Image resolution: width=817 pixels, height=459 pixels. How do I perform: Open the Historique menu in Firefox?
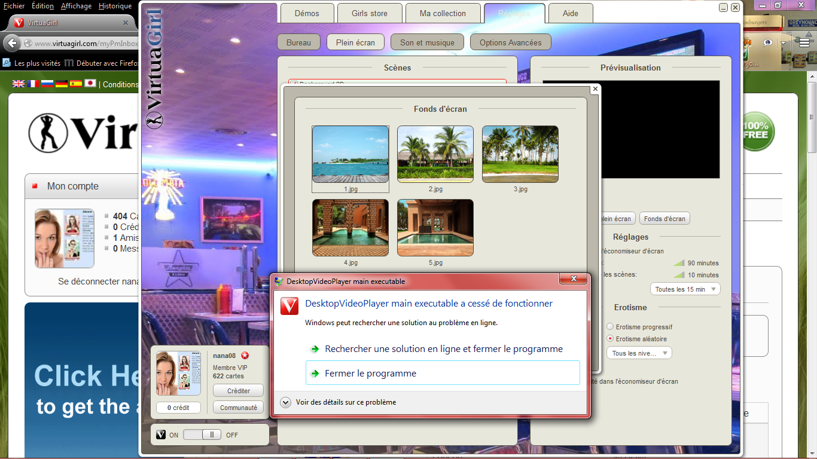coord(115,6)
